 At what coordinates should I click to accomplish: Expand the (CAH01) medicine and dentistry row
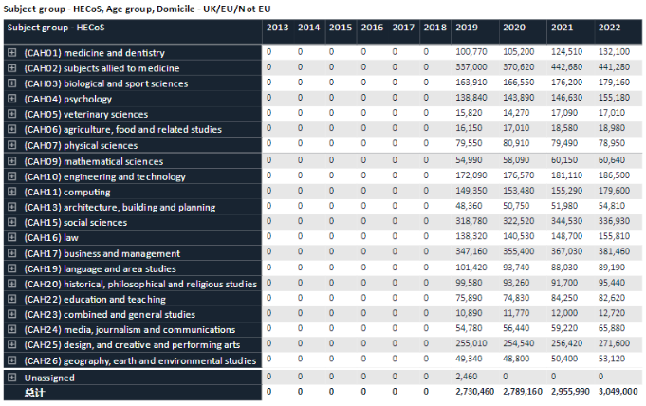click(x=12, y=53)
